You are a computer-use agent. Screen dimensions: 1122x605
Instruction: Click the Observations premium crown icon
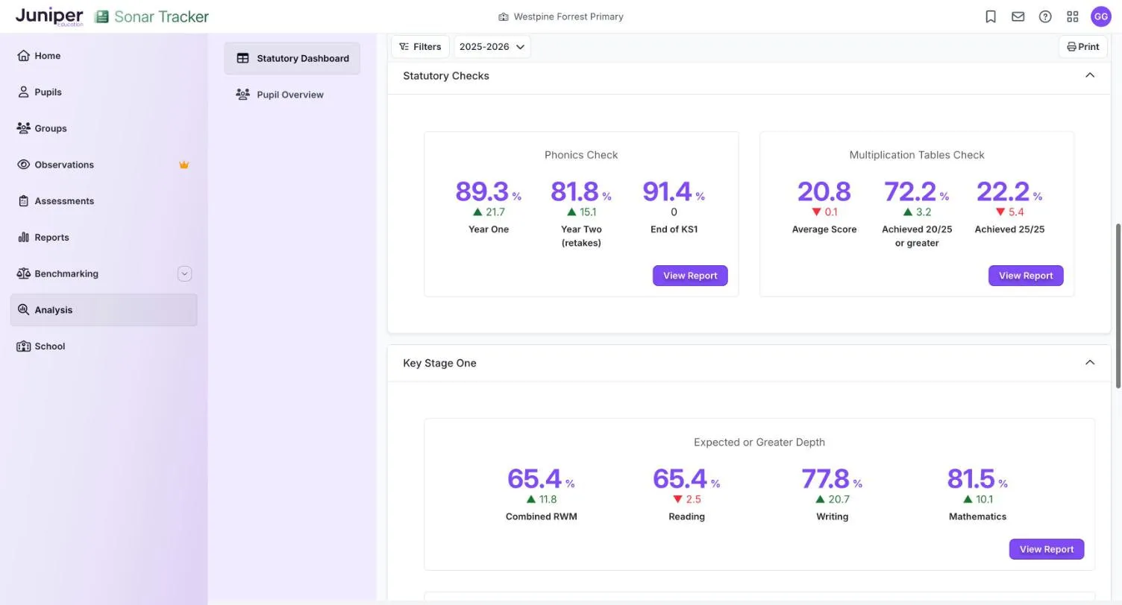pos(184,165)
